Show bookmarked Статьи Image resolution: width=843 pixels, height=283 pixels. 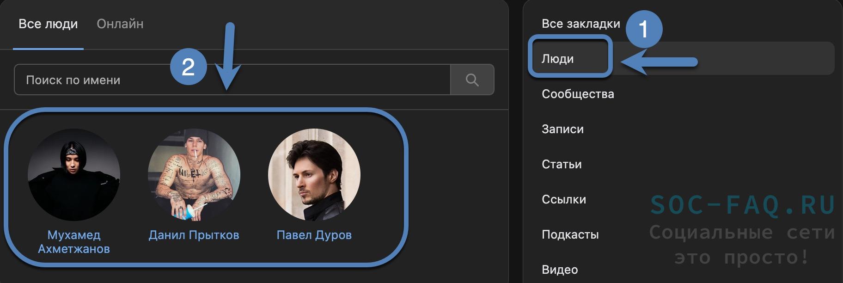562,164
